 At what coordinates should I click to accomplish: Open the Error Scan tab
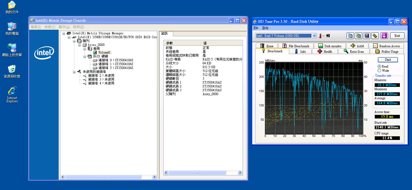coord(354,51)
